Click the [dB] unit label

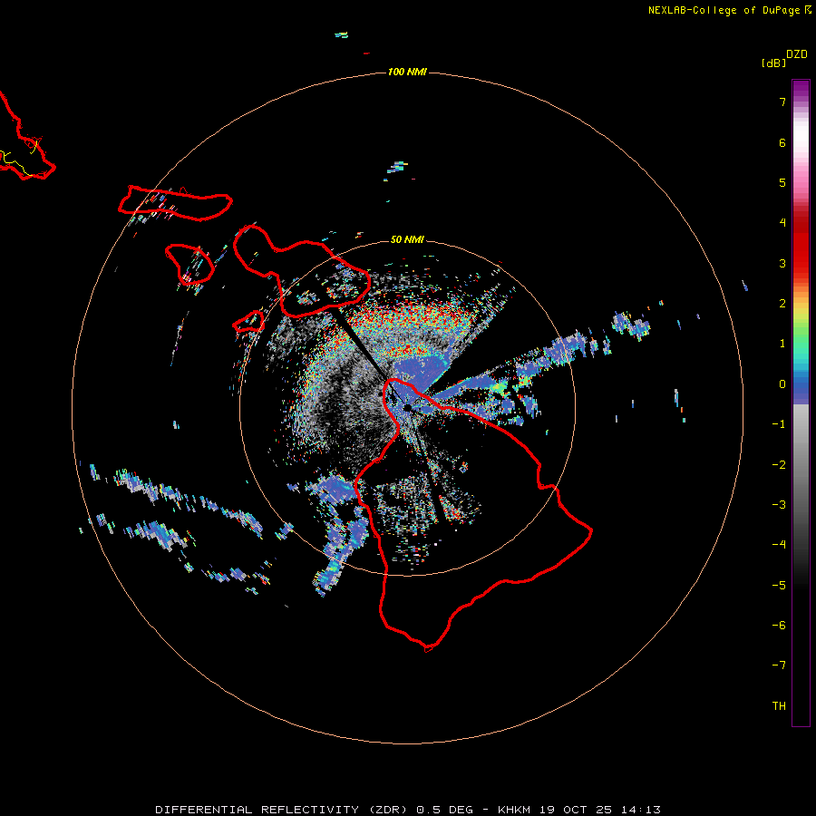[x=773, y=63]
